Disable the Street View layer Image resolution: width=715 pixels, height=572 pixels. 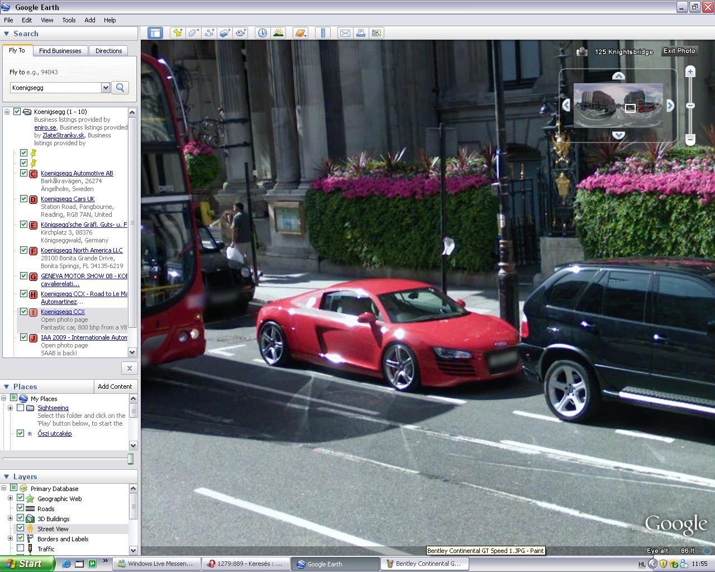pyautogui.click(x=20, y=529)
